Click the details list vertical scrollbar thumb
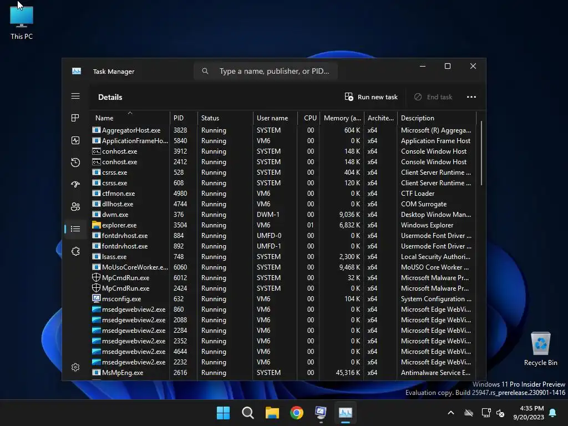The width and height of the screenshot is (568, 426). pos(481,153)
